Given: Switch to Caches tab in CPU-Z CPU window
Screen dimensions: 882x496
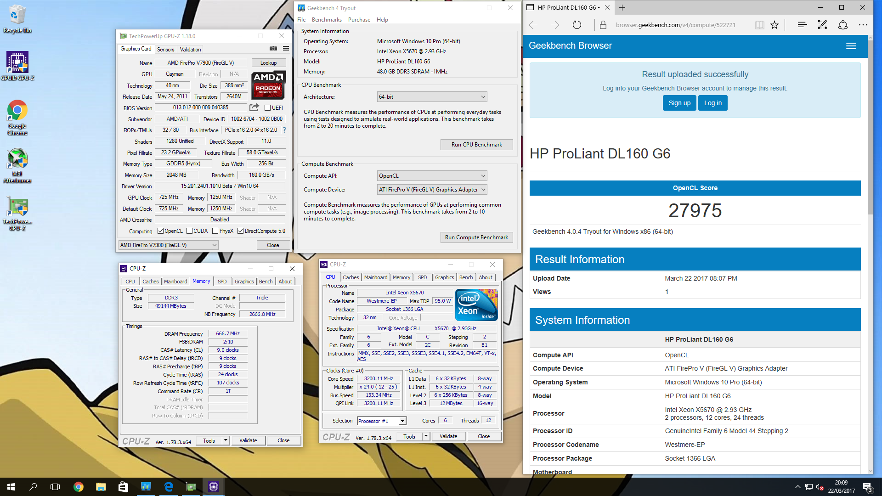Looking at the screenshot, I should [x=351, y=277].
